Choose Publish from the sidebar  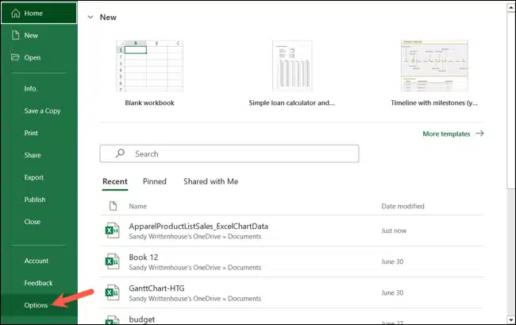(x=35, y=199)
